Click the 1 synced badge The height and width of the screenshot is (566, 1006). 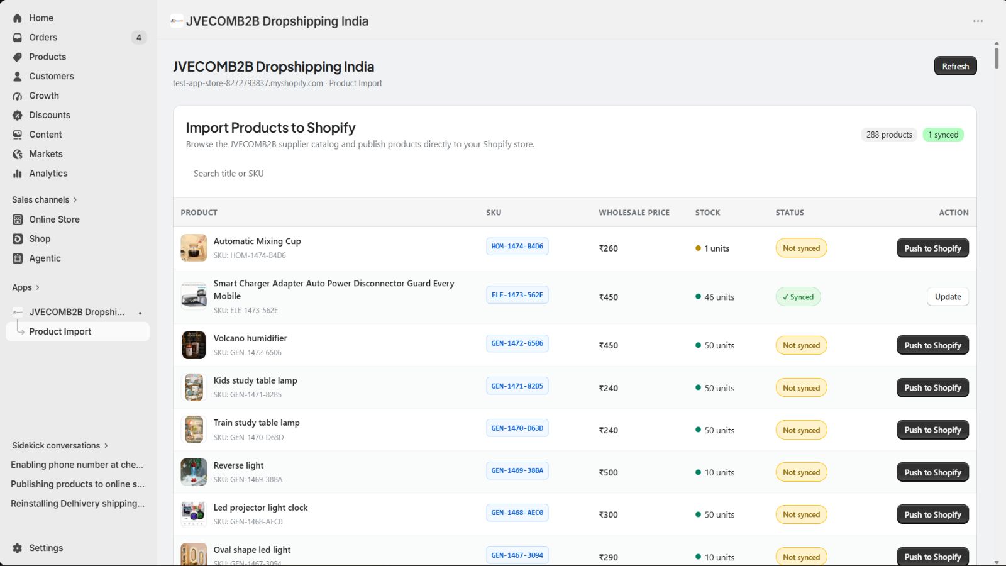click(943, 135)
